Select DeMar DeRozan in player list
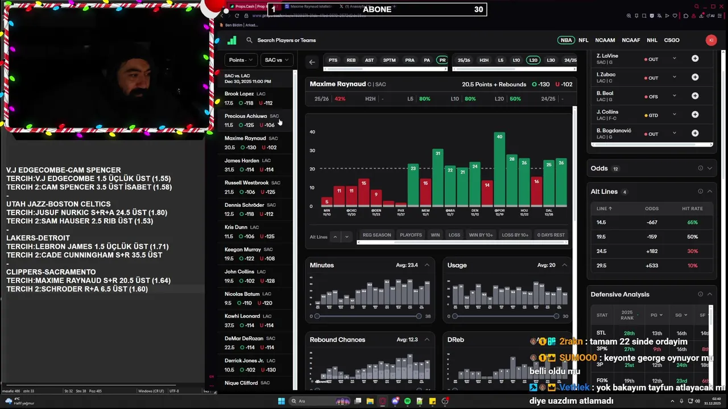728x409 pixels. click(255, 343)
